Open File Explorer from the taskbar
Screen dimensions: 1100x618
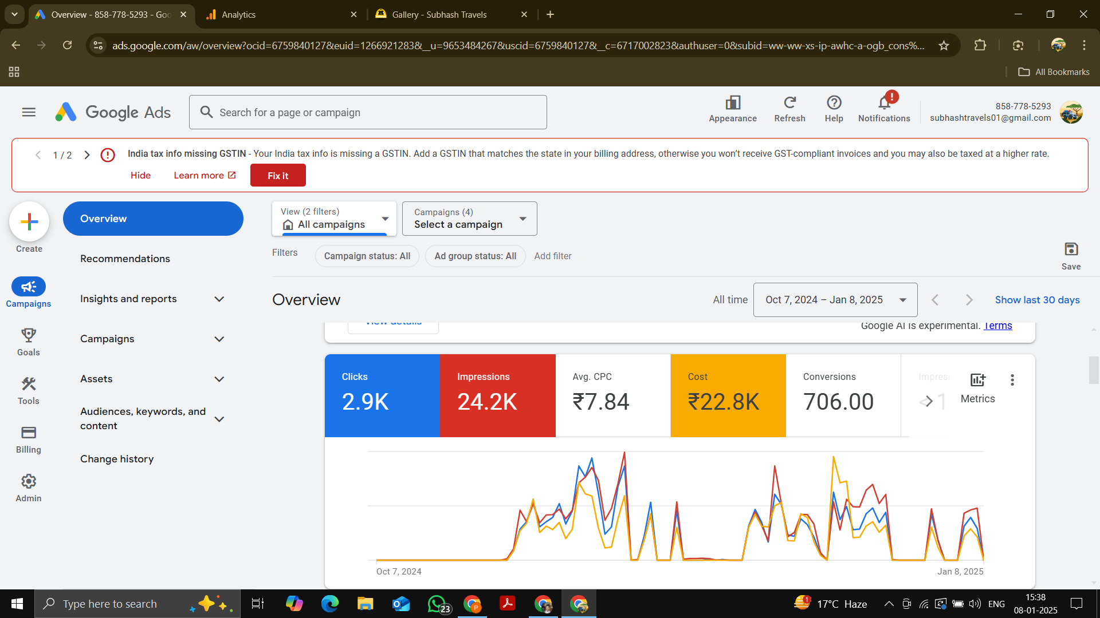coord(365,604)
